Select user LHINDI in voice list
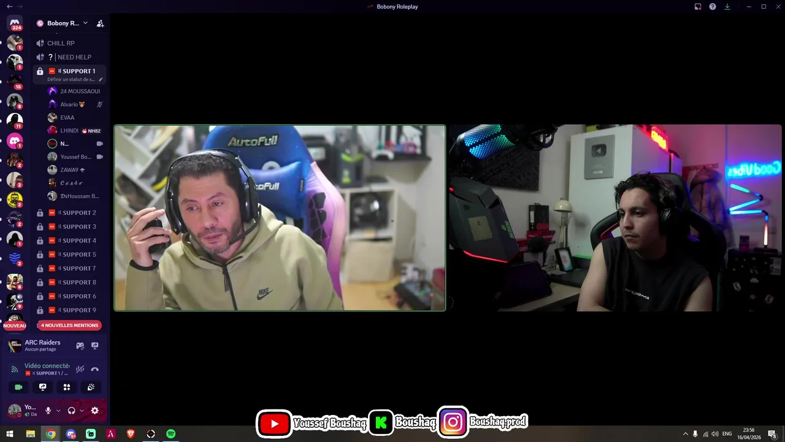Viewport: 785px width, 442px height. point(74,131)
